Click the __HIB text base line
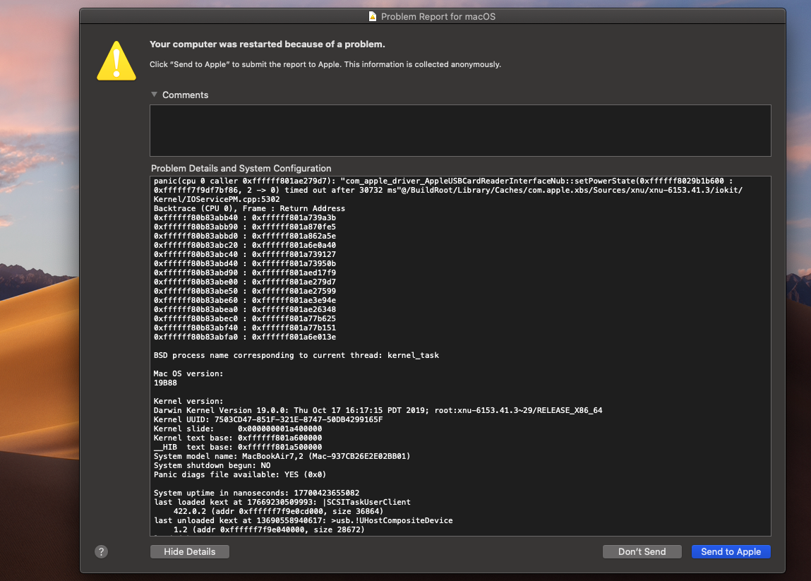Screen dimensions: 811x581 238,447
